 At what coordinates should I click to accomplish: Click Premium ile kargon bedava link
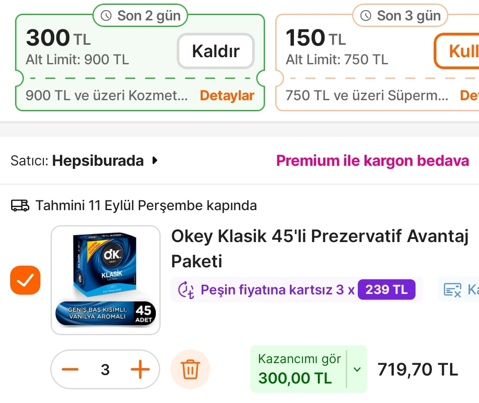point(372,160)
